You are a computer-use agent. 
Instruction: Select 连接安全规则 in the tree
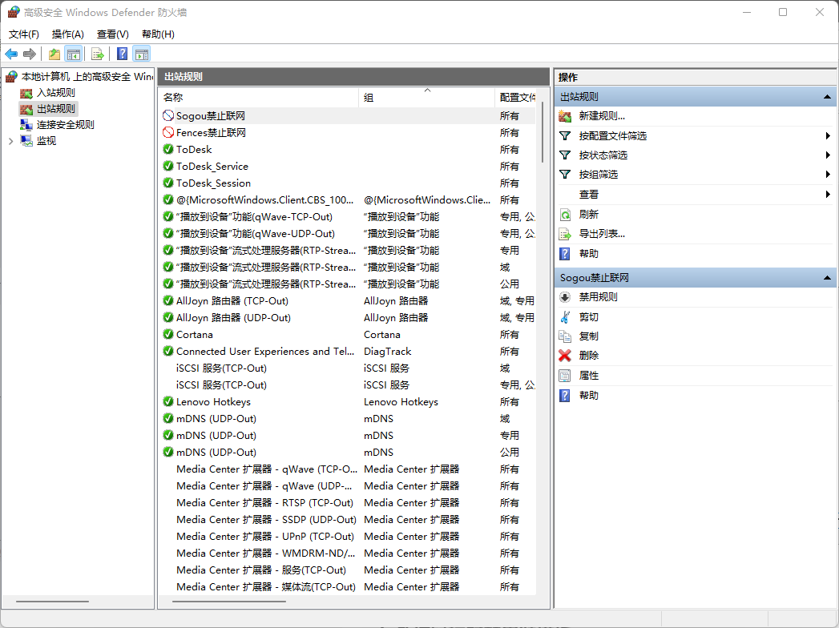65,125
